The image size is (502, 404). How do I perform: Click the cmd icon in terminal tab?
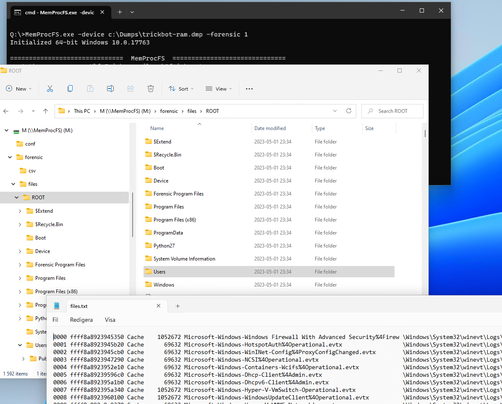click(18, 13)
